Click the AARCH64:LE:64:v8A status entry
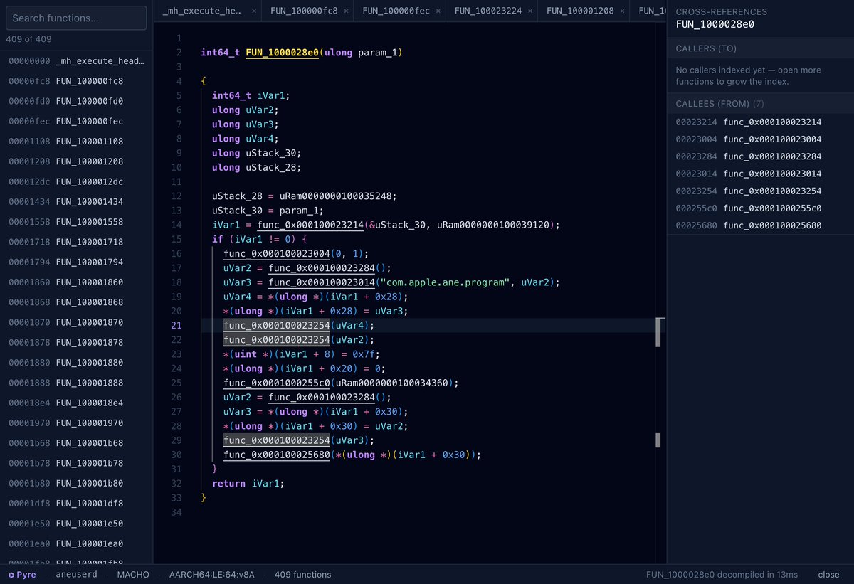 coord(211,574)
